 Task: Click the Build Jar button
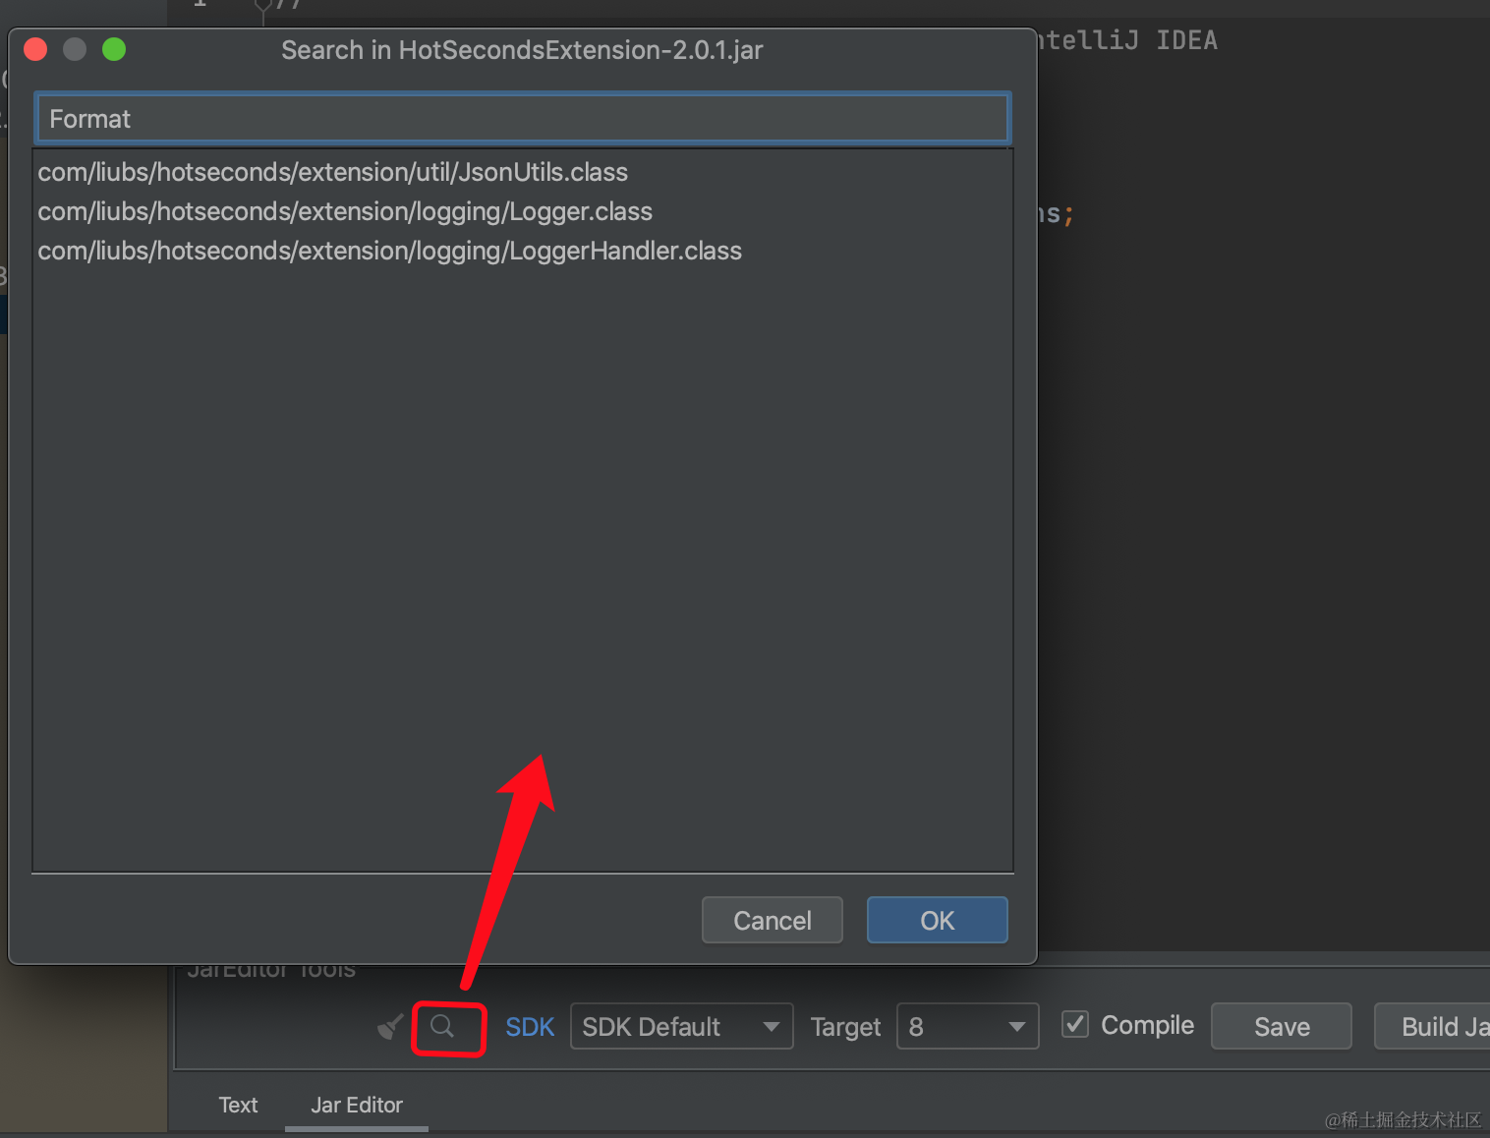(x=1433, y=1026)
